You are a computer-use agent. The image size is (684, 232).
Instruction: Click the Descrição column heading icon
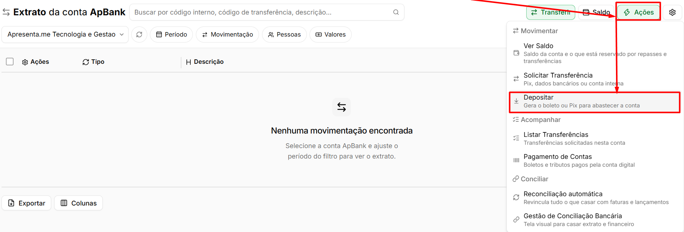pos(188,62)
